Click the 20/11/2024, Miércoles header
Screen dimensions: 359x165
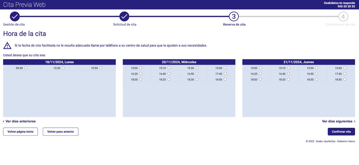(179, 62)
